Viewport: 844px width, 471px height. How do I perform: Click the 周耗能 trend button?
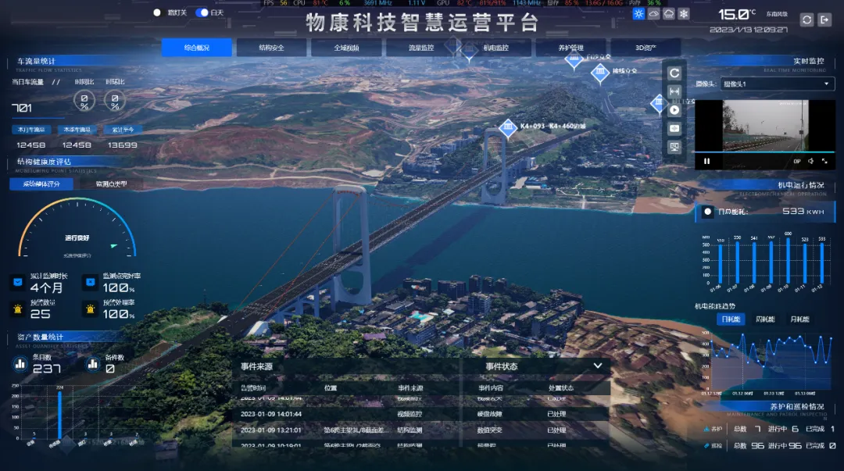pyautogui.click(x=764, y=319)
